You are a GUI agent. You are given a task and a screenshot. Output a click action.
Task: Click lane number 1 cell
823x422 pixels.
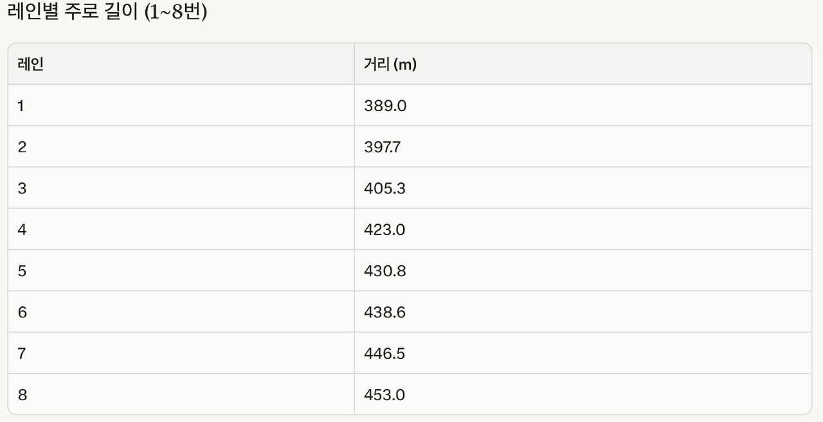[x=21, y=106]
